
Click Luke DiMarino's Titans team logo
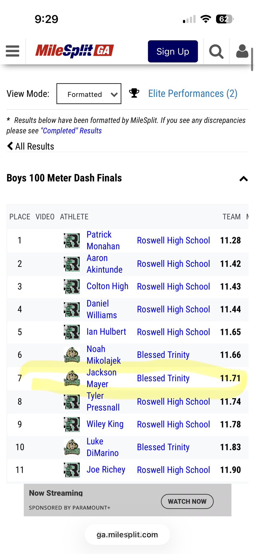click(72, 447)
